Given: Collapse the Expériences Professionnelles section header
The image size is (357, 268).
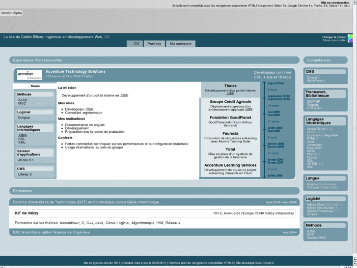Looking at the screenshot, I should (154, 60).
